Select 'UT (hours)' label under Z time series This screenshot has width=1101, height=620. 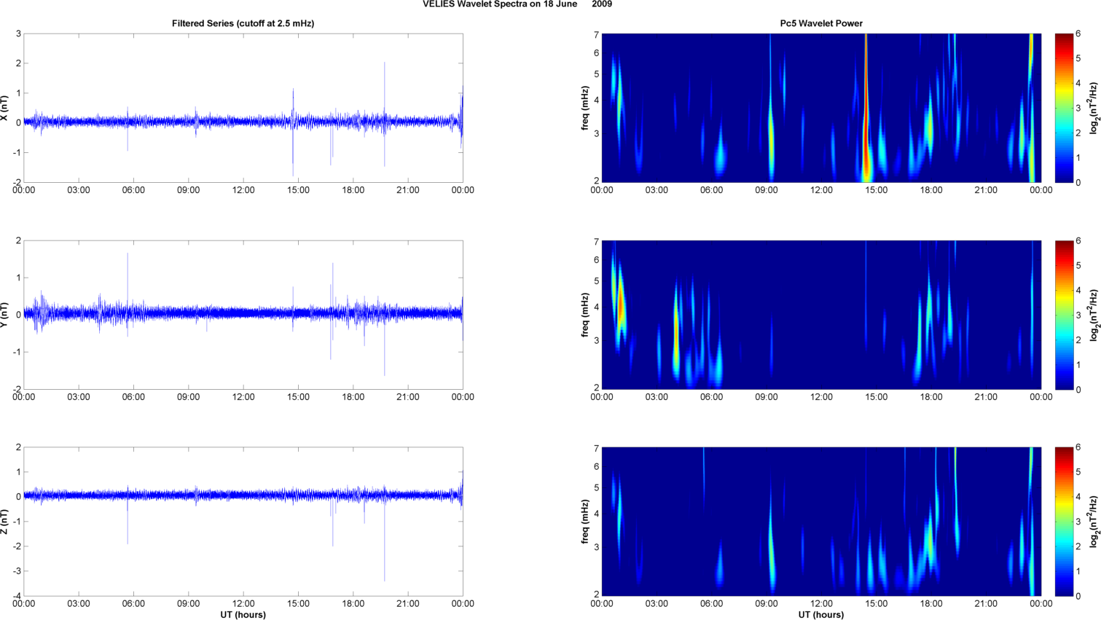(243, 615)
